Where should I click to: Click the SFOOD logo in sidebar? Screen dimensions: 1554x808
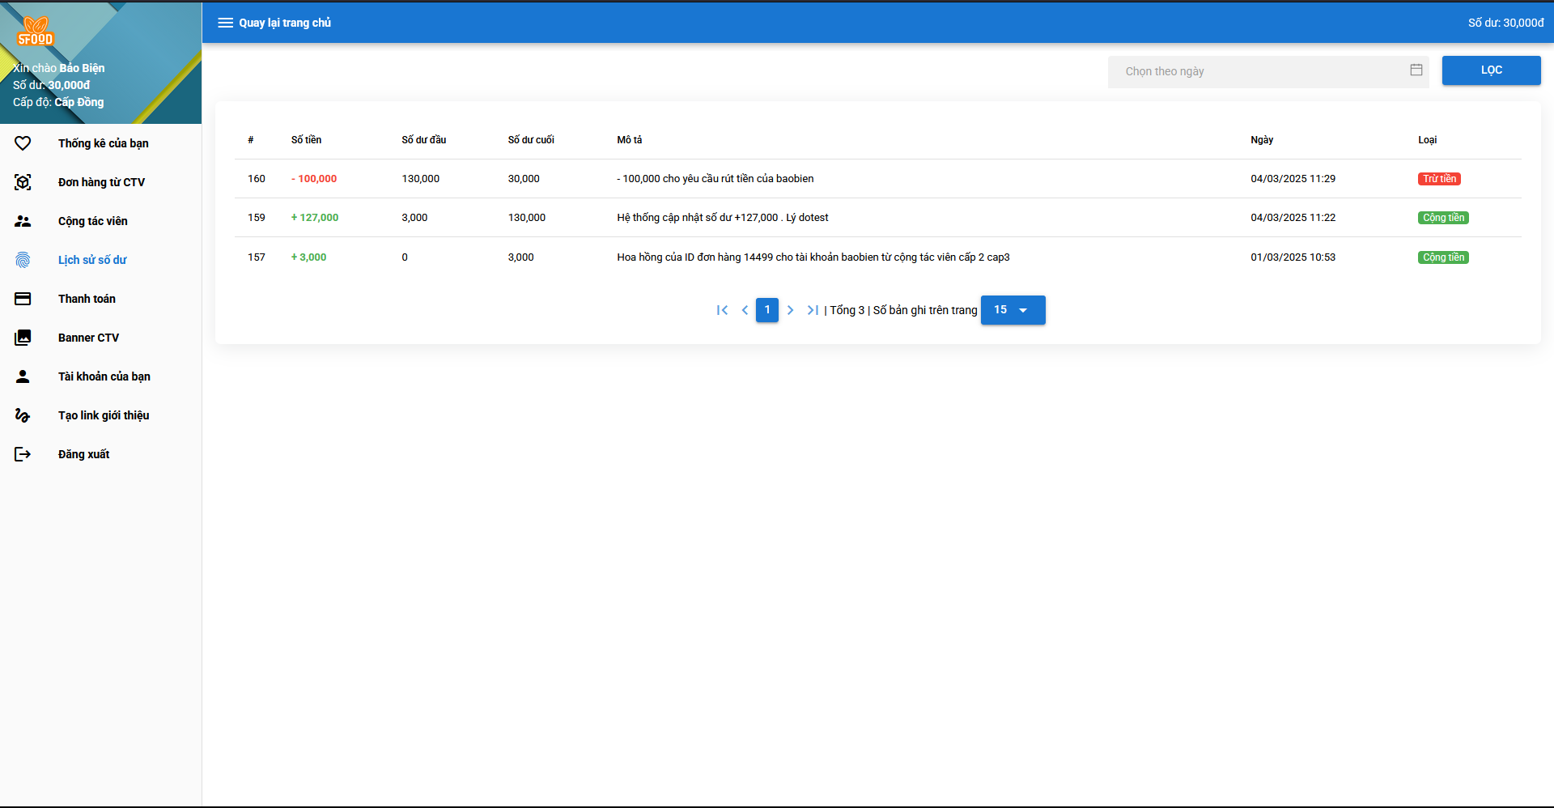(36, 32)
